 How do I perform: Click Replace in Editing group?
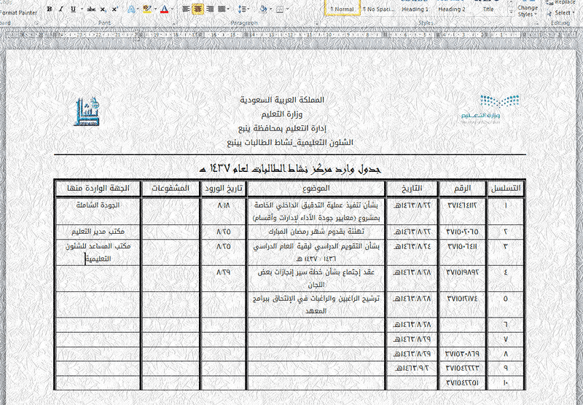[561, 3]
